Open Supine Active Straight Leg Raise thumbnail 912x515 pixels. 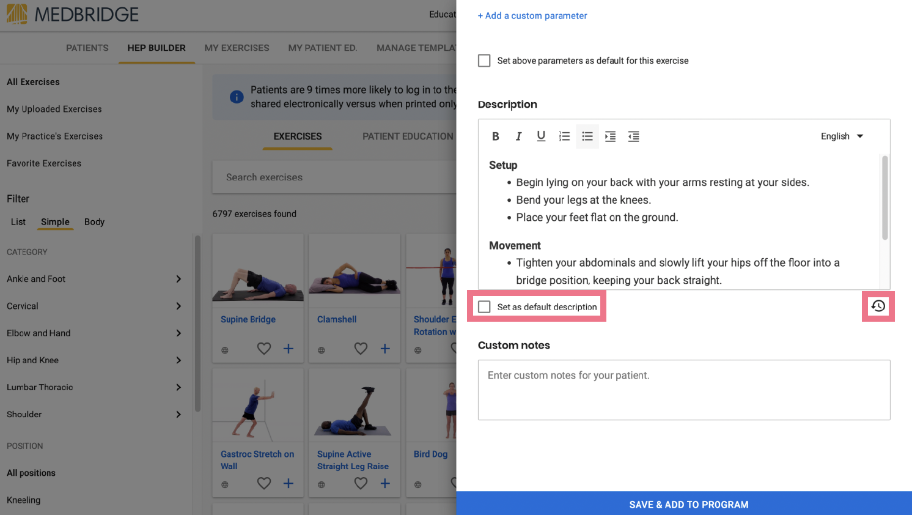(x=355, y=406)
